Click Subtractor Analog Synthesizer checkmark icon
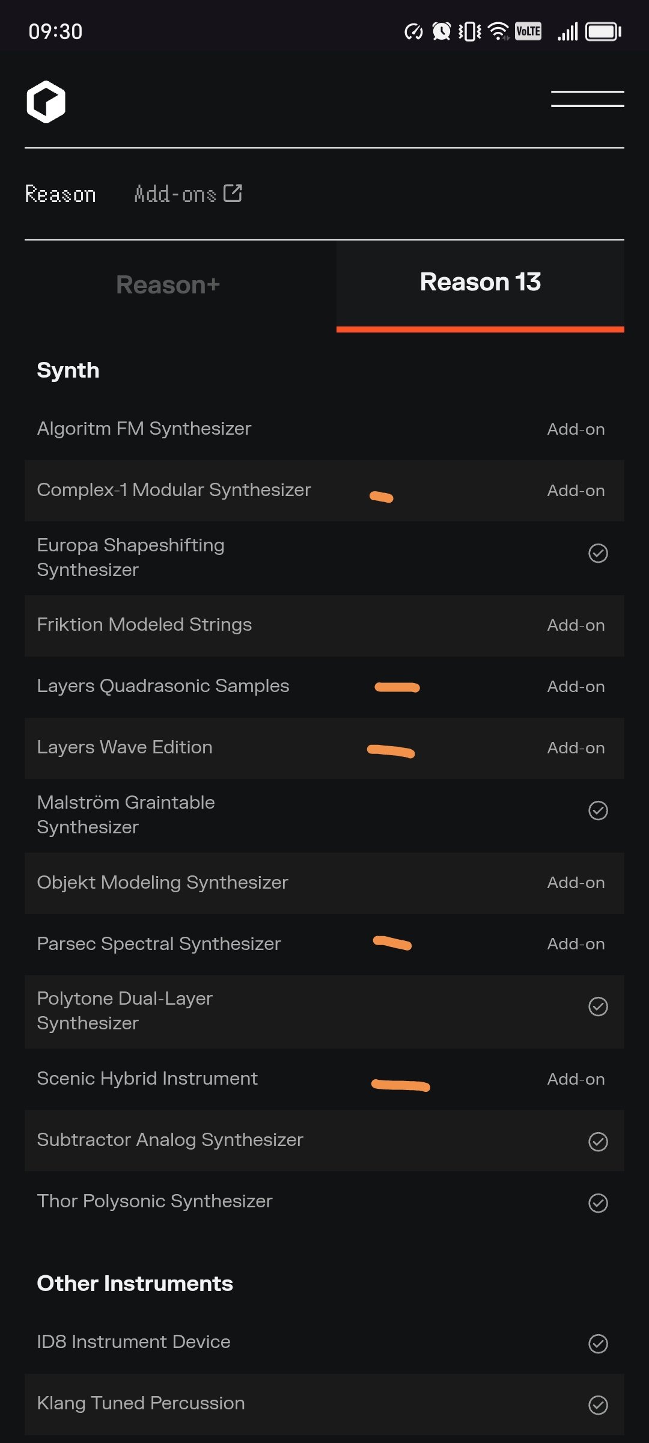This screenshot has height=1443, width=649. (x=598, y=1141)
